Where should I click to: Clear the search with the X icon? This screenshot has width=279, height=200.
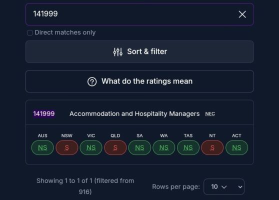point(242,14)
